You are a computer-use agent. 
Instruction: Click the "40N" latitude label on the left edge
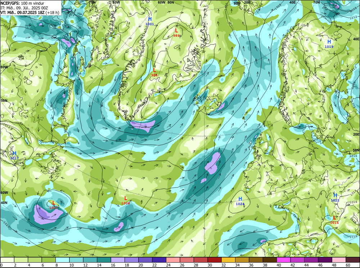[4, 203]
